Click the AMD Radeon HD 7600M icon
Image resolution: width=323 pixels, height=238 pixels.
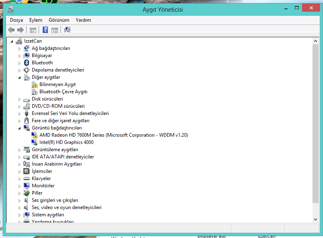(x=34, y=135)
